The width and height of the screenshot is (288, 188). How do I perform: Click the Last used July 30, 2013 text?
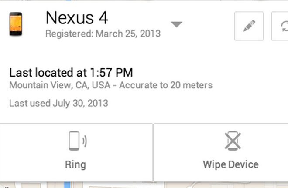[58, 103]
